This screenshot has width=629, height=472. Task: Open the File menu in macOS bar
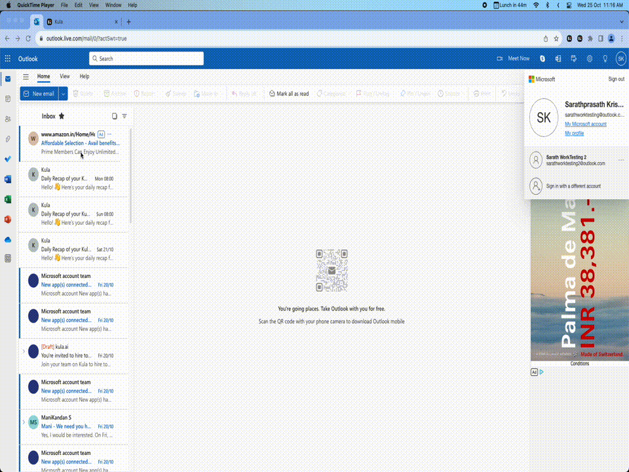coord(64,5)
